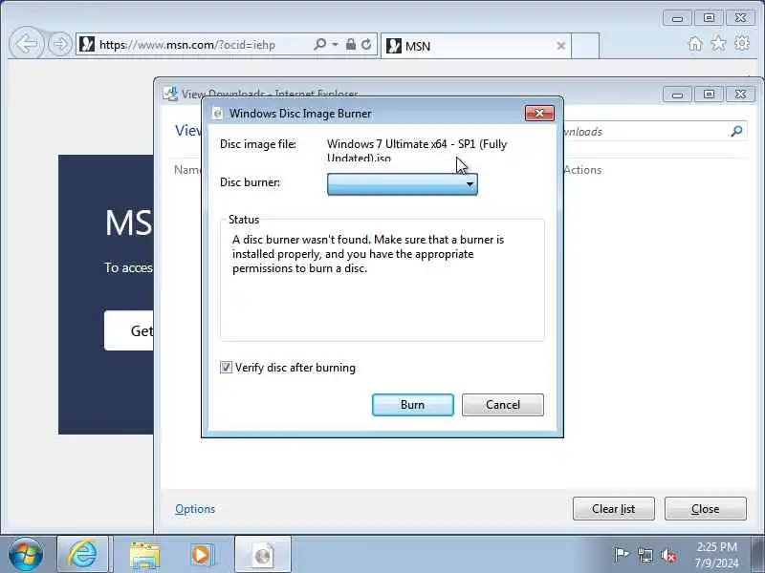
Task: Launch Windows Media Player taskbar icon
Action: tap(202, 555)
